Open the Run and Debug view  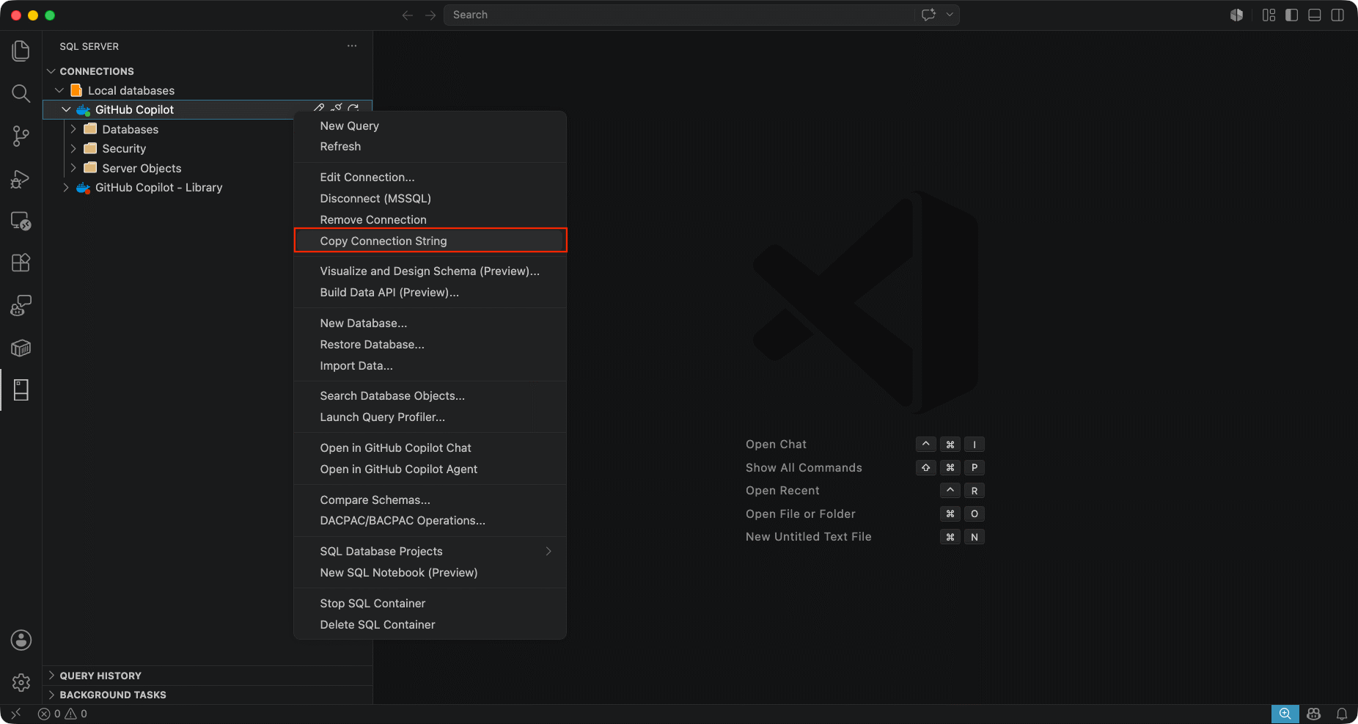[x=21, y=178]
